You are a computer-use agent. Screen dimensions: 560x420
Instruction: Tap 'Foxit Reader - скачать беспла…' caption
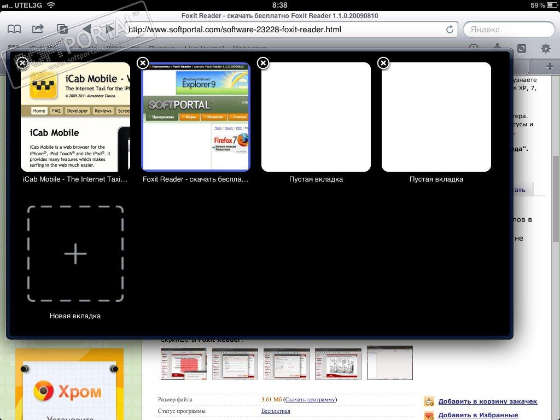(195, 179)
